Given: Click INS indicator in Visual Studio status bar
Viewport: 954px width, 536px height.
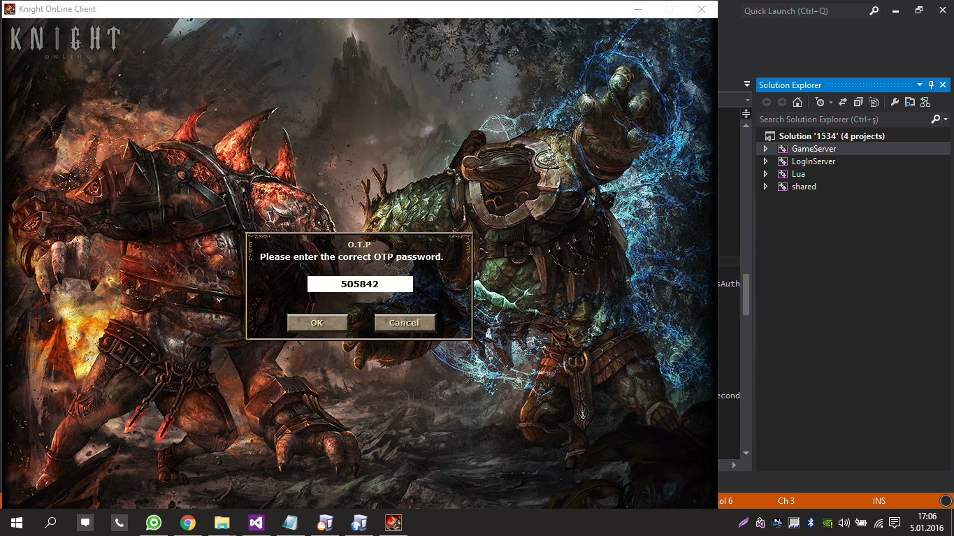Looking at the screenshot, I should [x=879, y=501].
